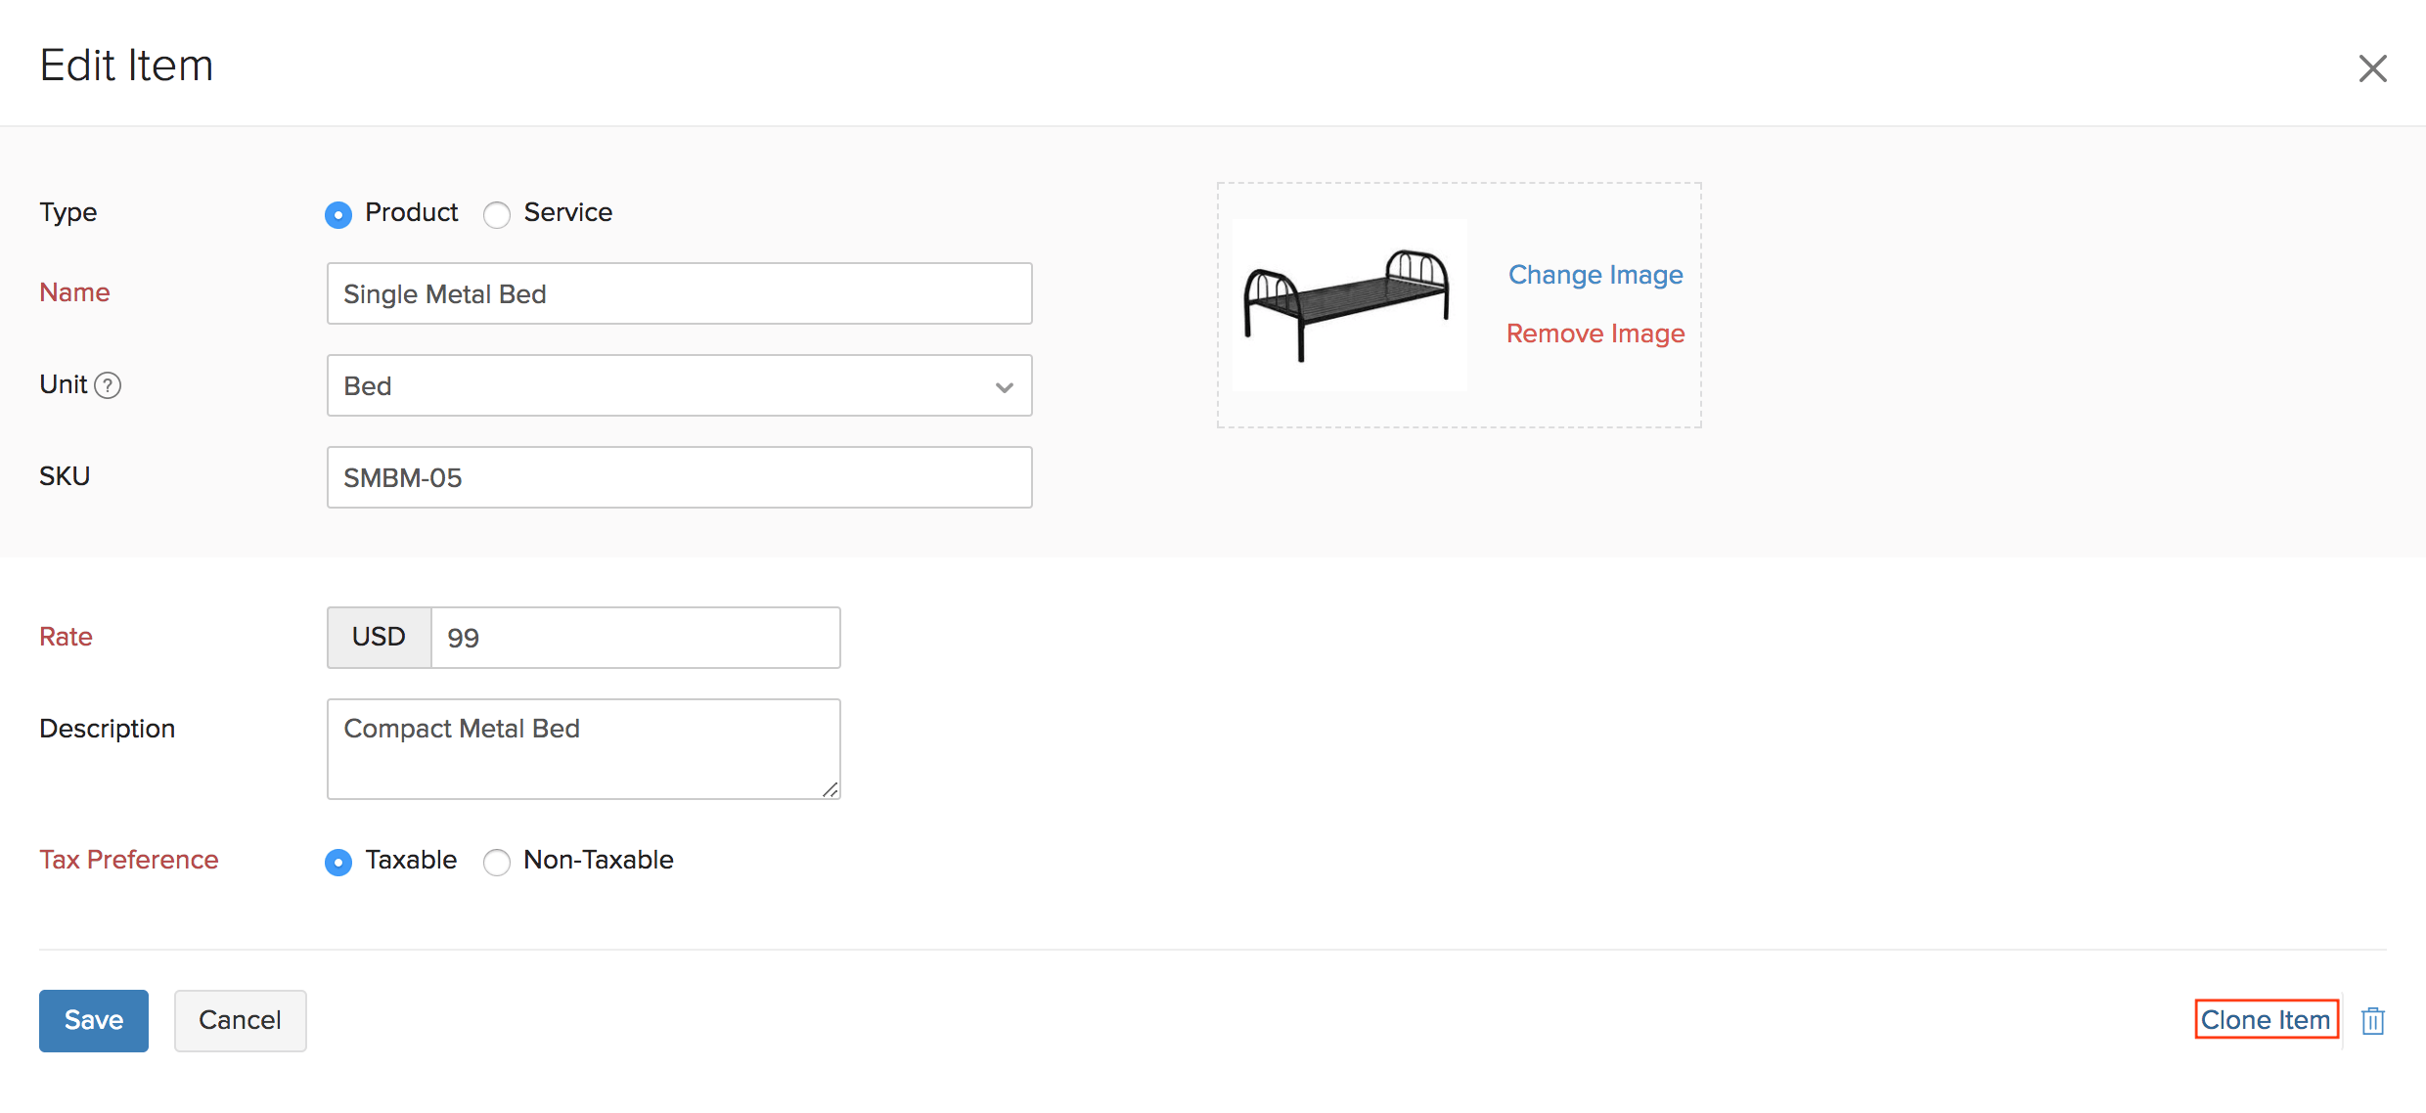This screenshot has height=1113, width=2426.
Task: Click the Description text area
Action: [x=583, y=749]
